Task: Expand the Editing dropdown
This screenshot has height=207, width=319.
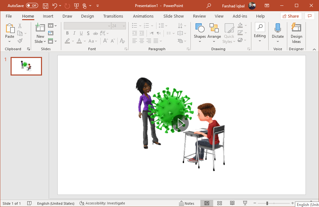Action: pyautogui.click(x=260, y=33)
